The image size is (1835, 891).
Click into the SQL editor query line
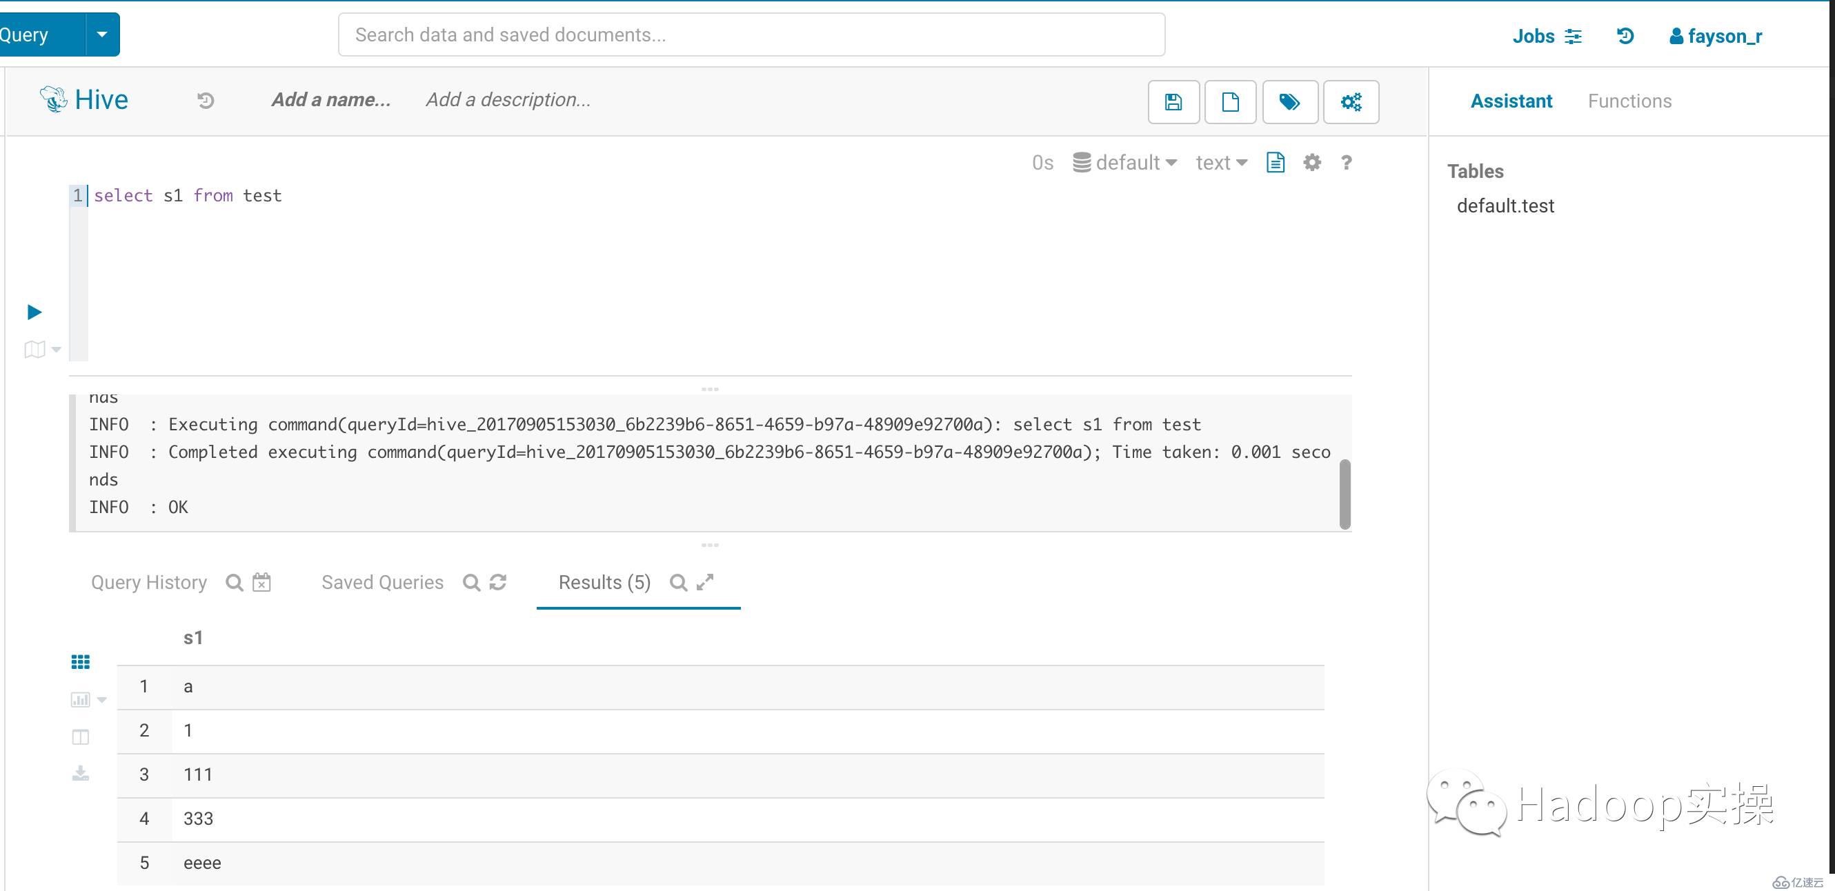click(x=188, y=195)
